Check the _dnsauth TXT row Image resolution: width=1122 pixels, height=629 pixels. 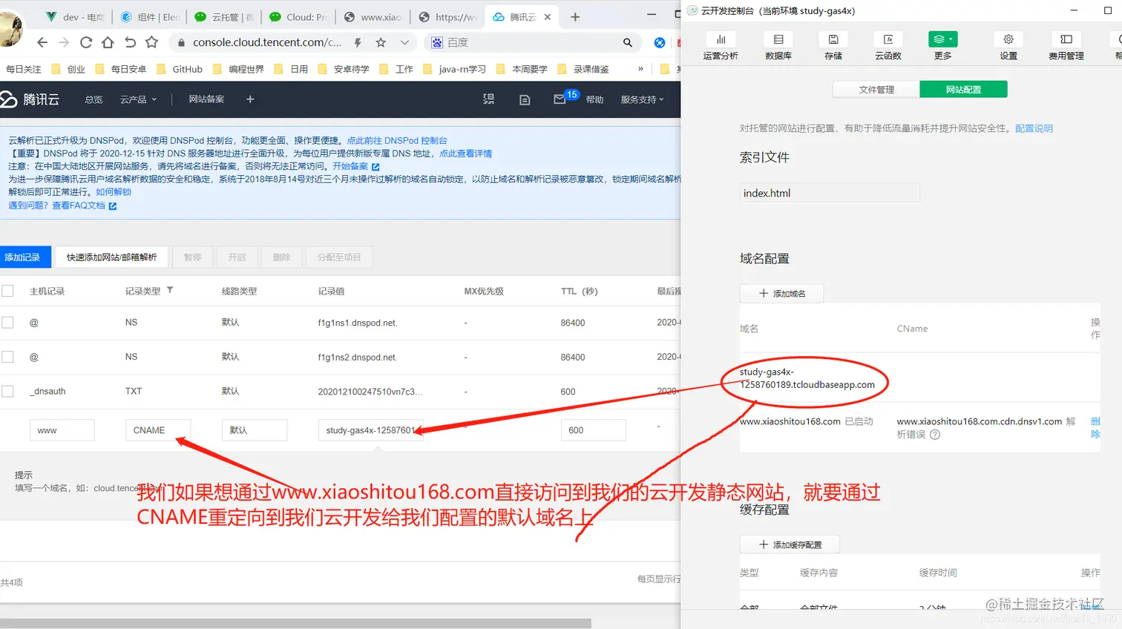point(7,391)
